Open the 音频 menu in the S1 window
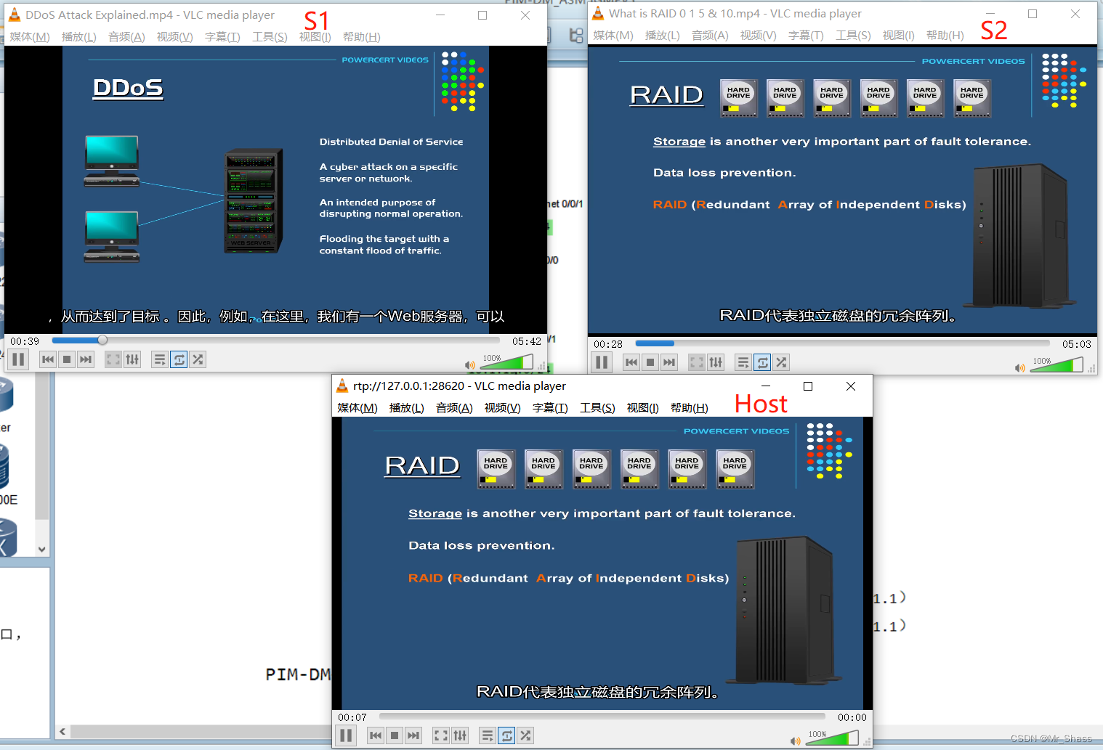 coord(126,36)
